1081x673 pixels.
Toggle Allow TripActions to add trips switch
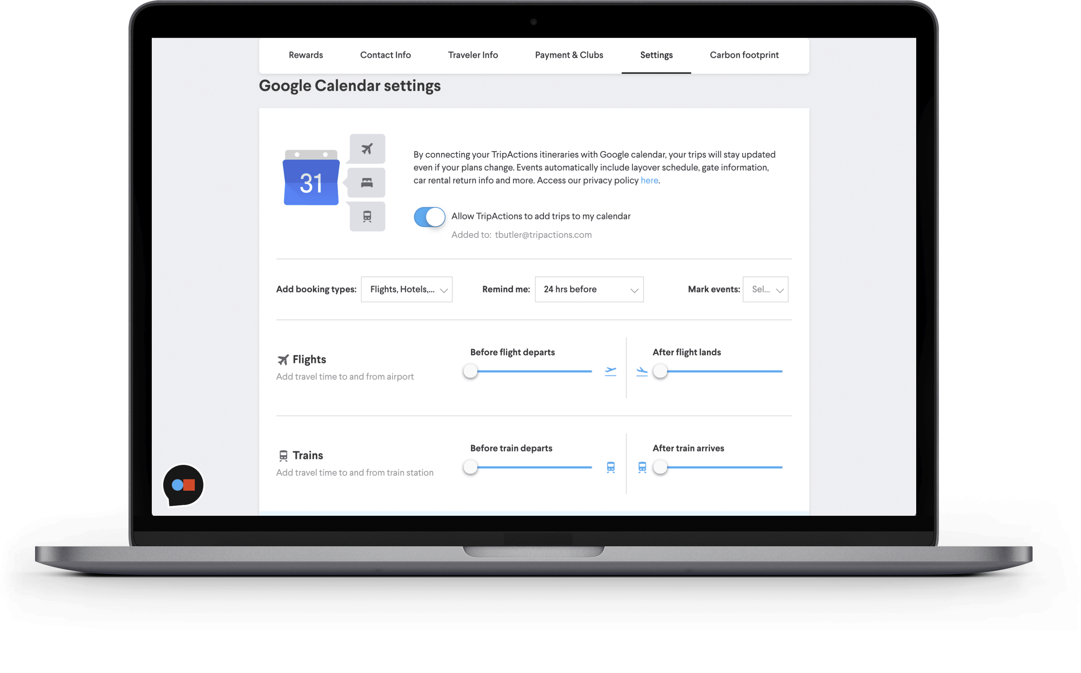pos(429,217)
